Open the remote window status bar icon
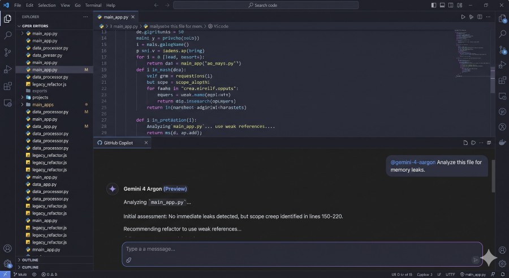Image resolution: width=509 pixels, height=278 pixels. (x=5, y=275)
